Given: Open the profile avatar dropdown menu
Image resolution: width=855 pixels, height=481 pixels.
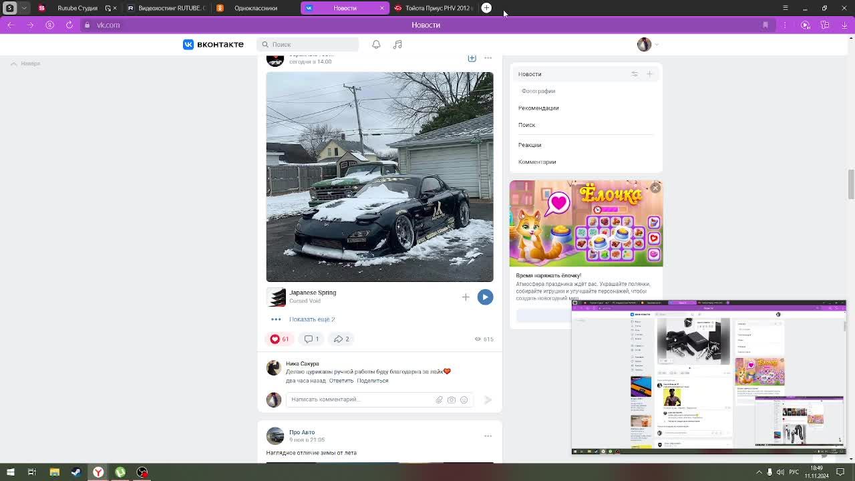Looking at the screenshot, I should coord(648,44).
